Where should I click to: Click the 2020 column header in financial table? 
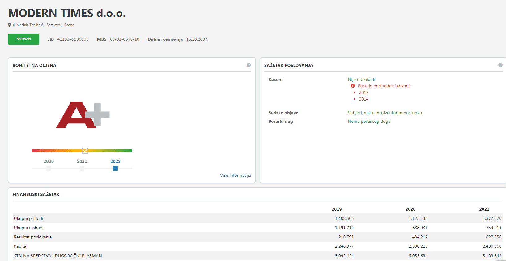click(x=410, y=209)
